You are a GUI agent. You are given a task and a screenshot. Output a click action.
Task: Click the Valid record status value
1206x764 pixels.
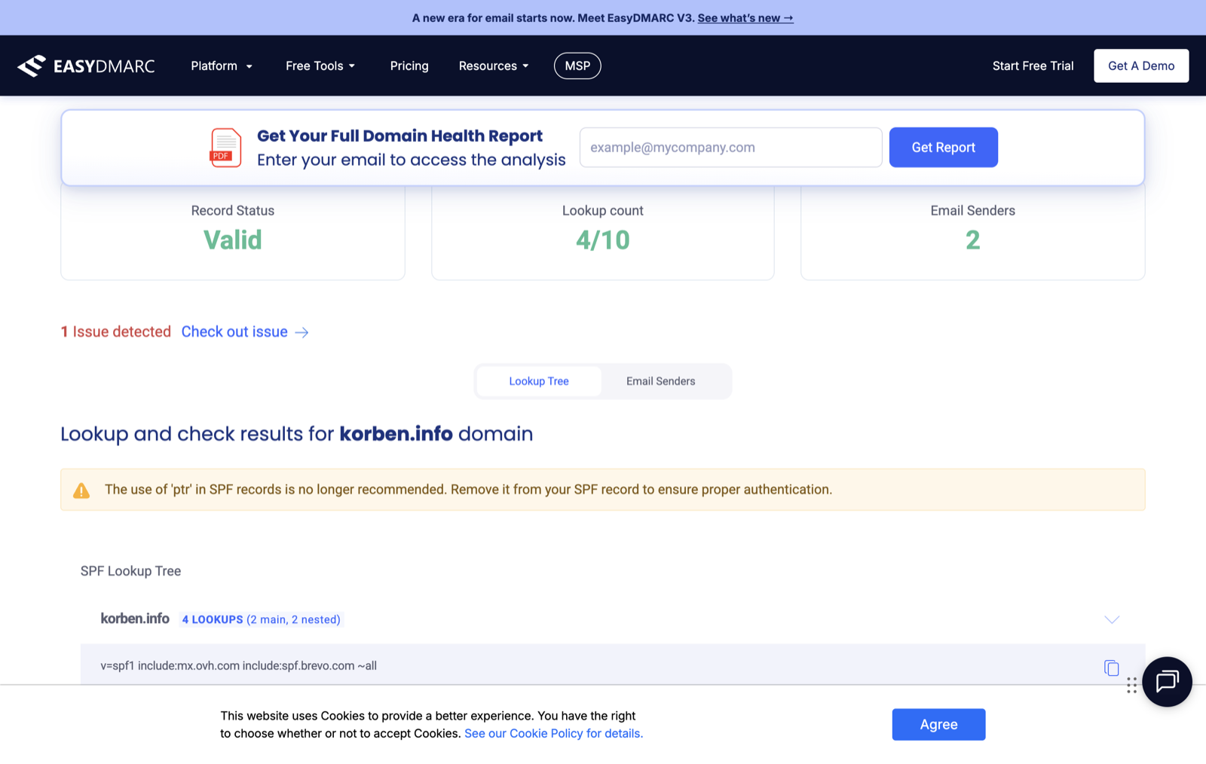233,240
